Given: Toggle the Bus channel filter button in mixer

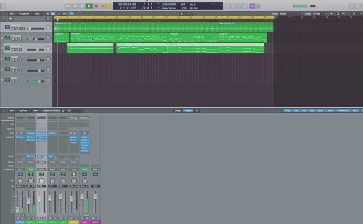Looking at the screenshot, I should coord(312,111).
